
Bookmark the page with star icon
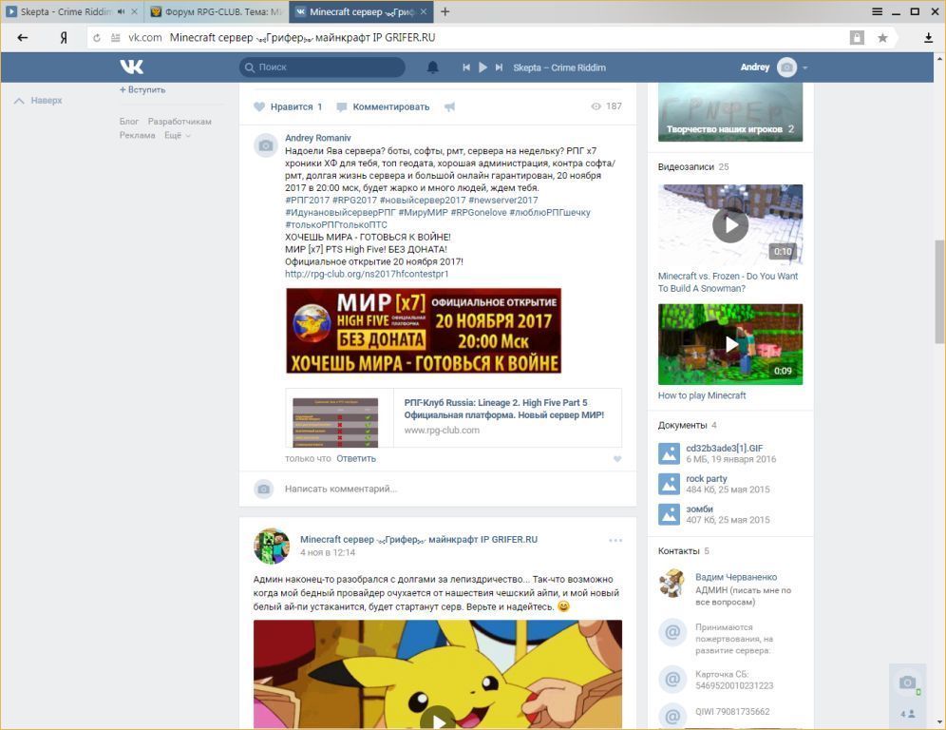click(x=882, y=37)
